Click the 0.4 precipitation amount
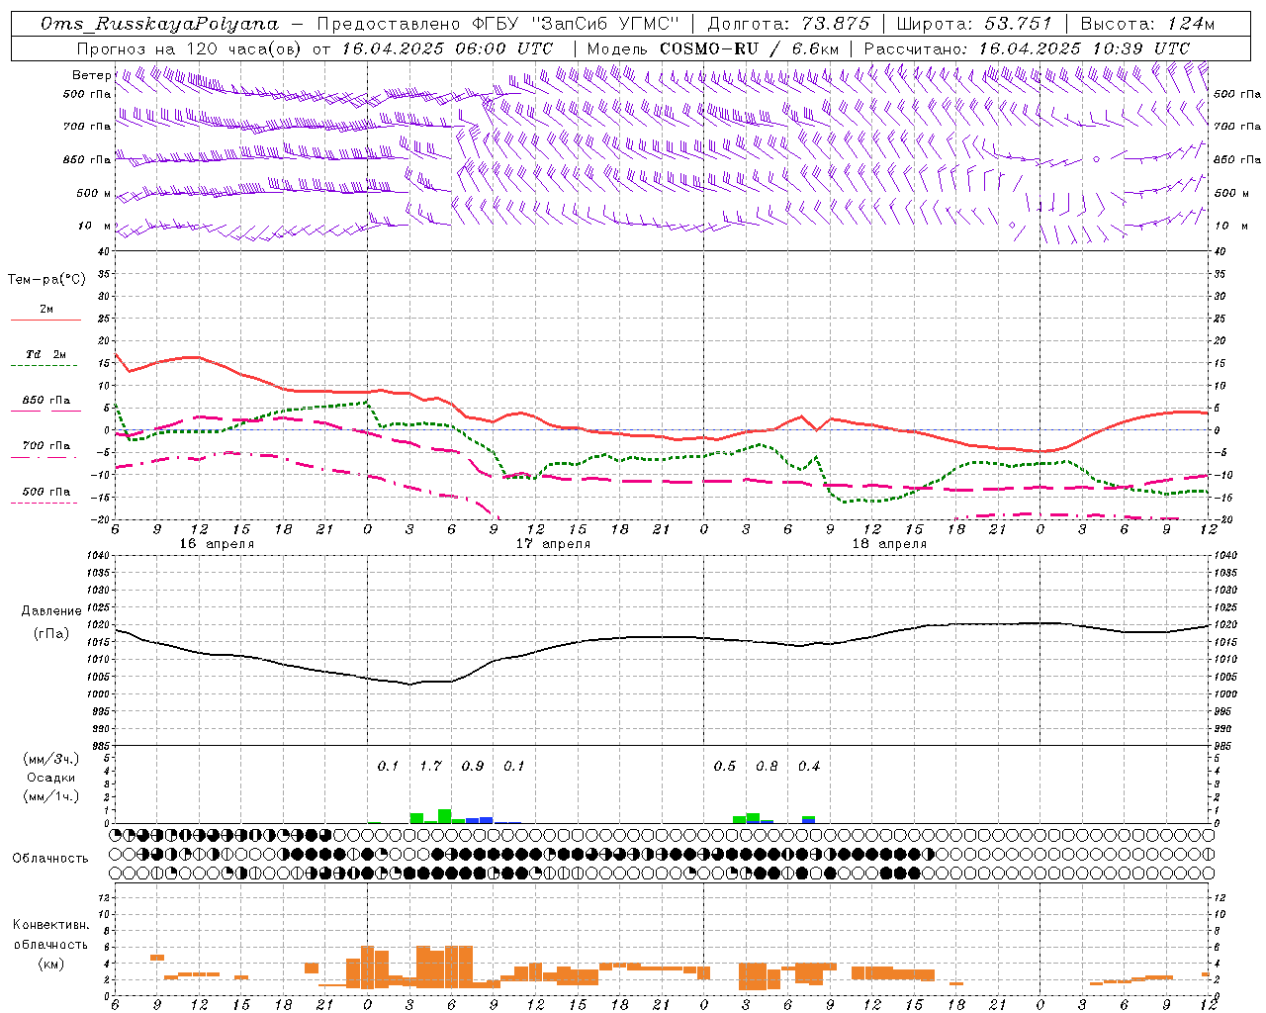The height and width of the screenshot is (1013, 1266). tap(809, 766)
